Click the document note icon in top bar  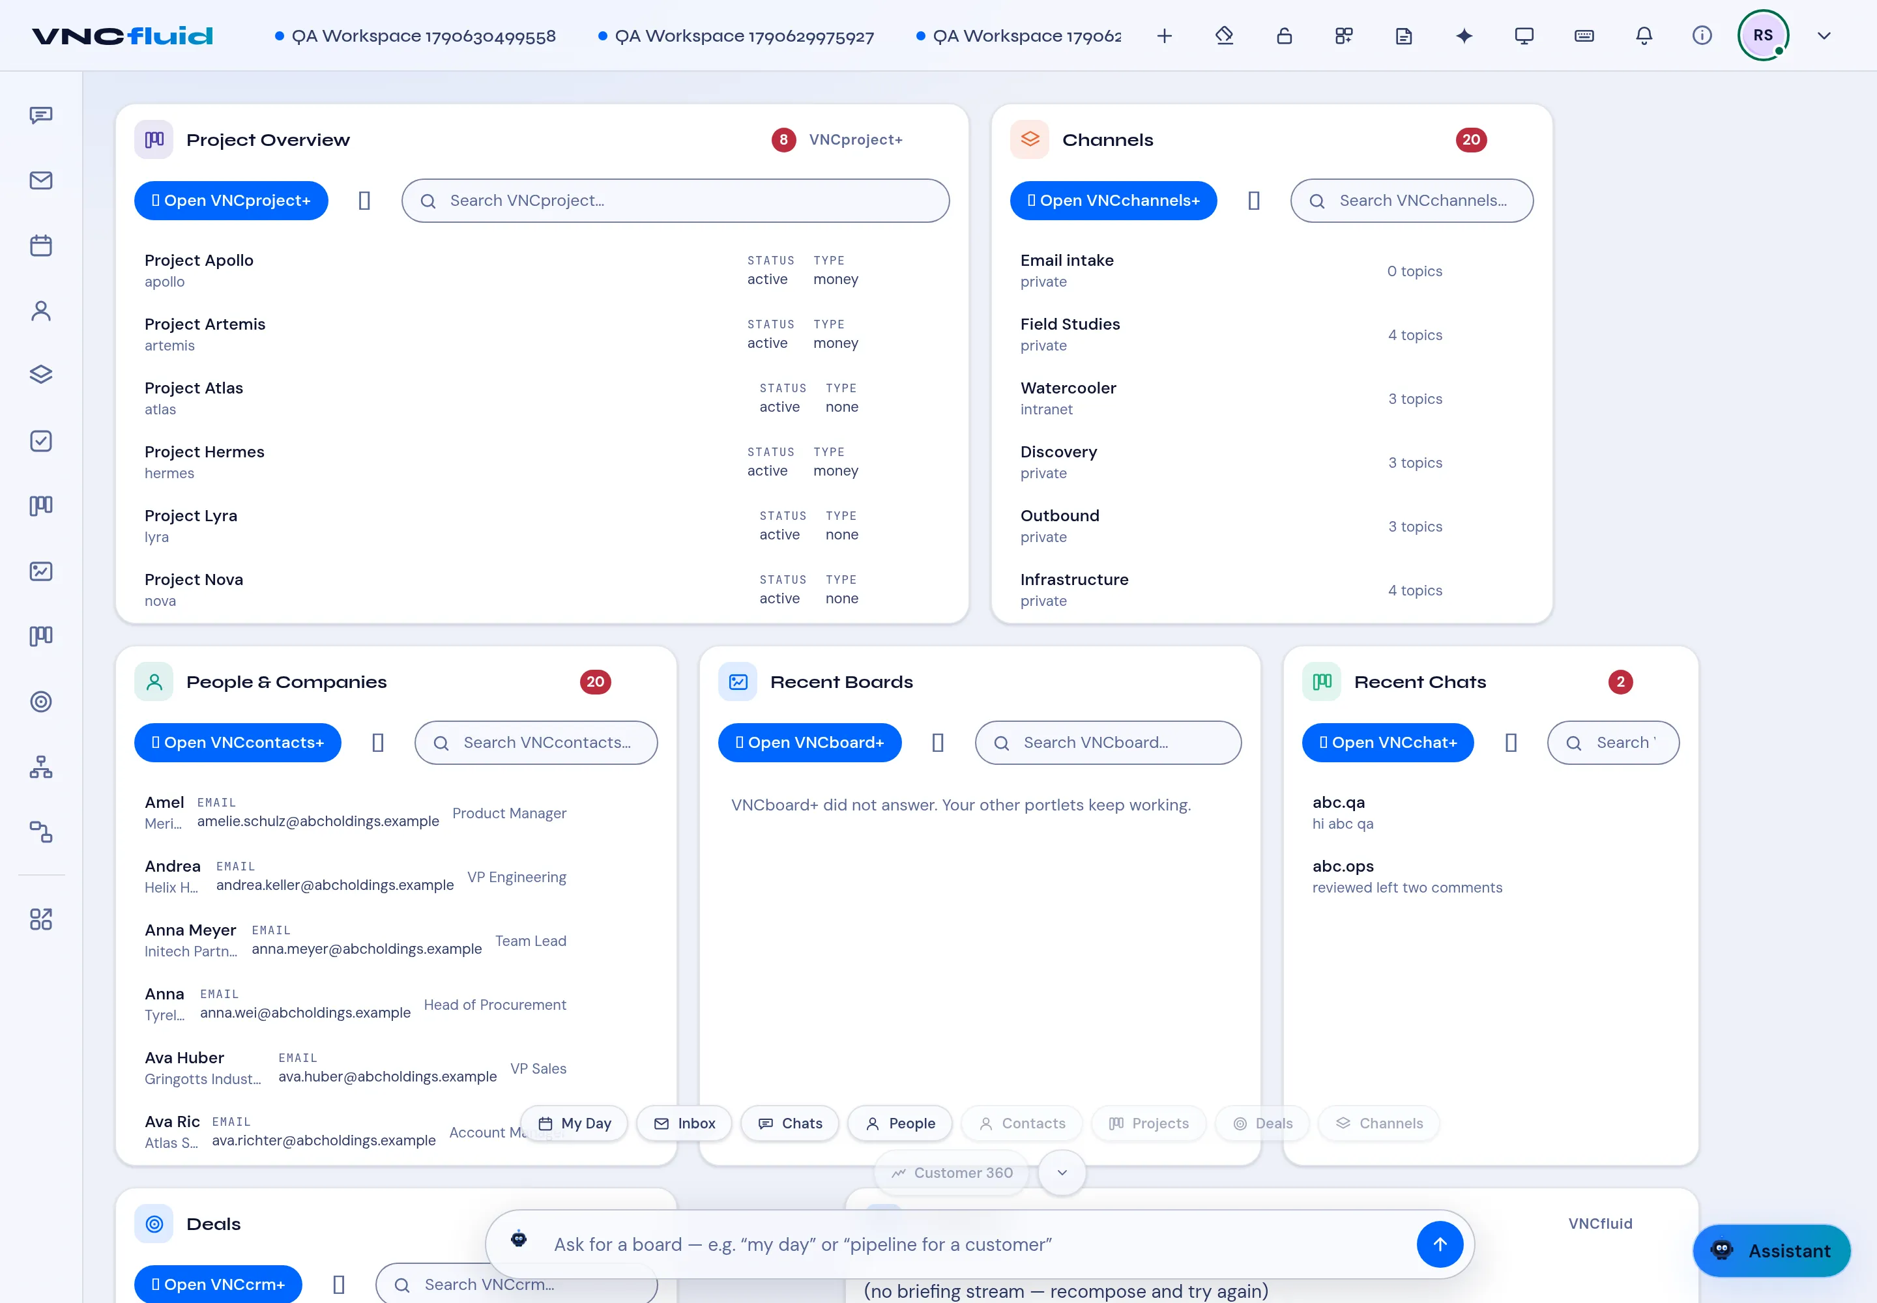pyautogui.click(x=1404, y=36)
